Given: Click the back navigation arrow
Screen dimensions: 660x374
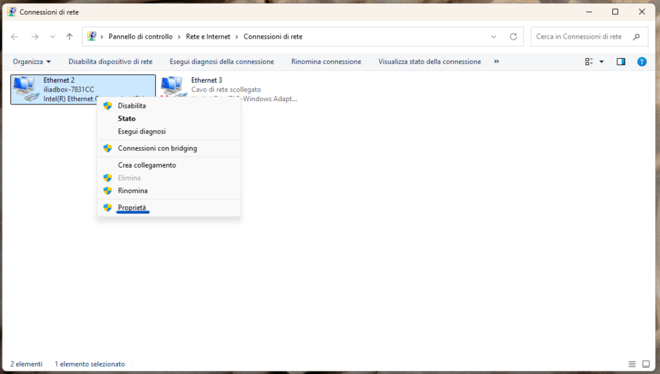Looking at the screenshot, I should pos(15,37).
